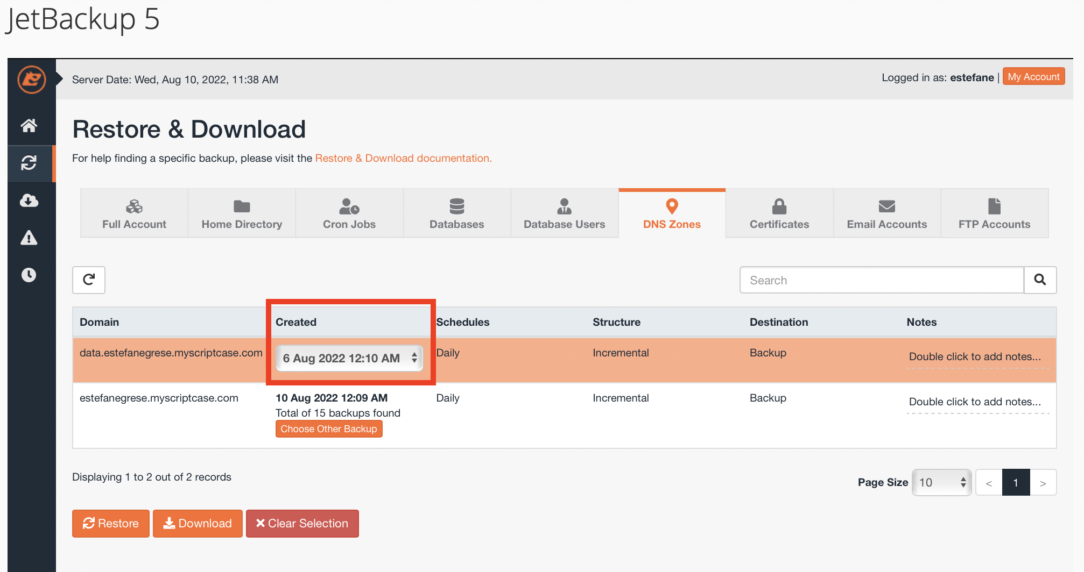This screenshot has height=572, width=1084.
Task: Open Restore & Download documentation link
Action: (403, 158)
